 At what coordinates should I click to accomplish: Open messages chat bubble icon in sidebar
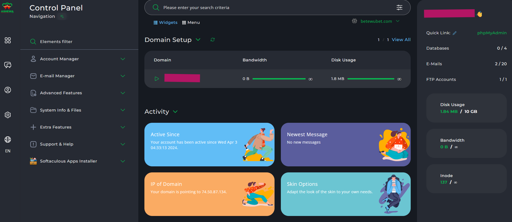tap(8, 65)
